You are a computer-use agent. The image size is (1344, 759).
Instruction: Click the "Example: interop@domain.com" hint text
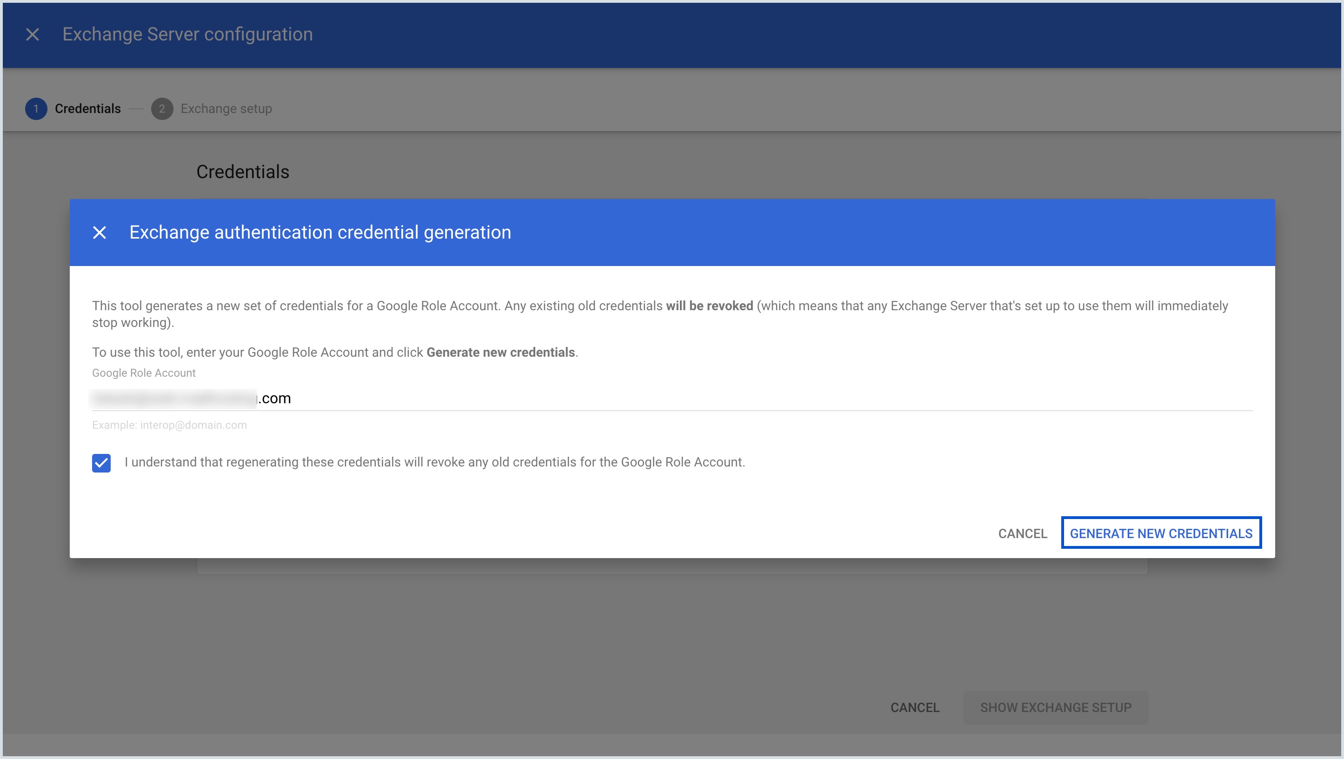170,425
